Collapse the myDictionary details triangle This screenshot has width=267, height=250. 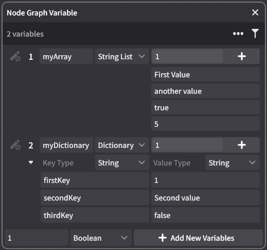[x=31, y=162]
